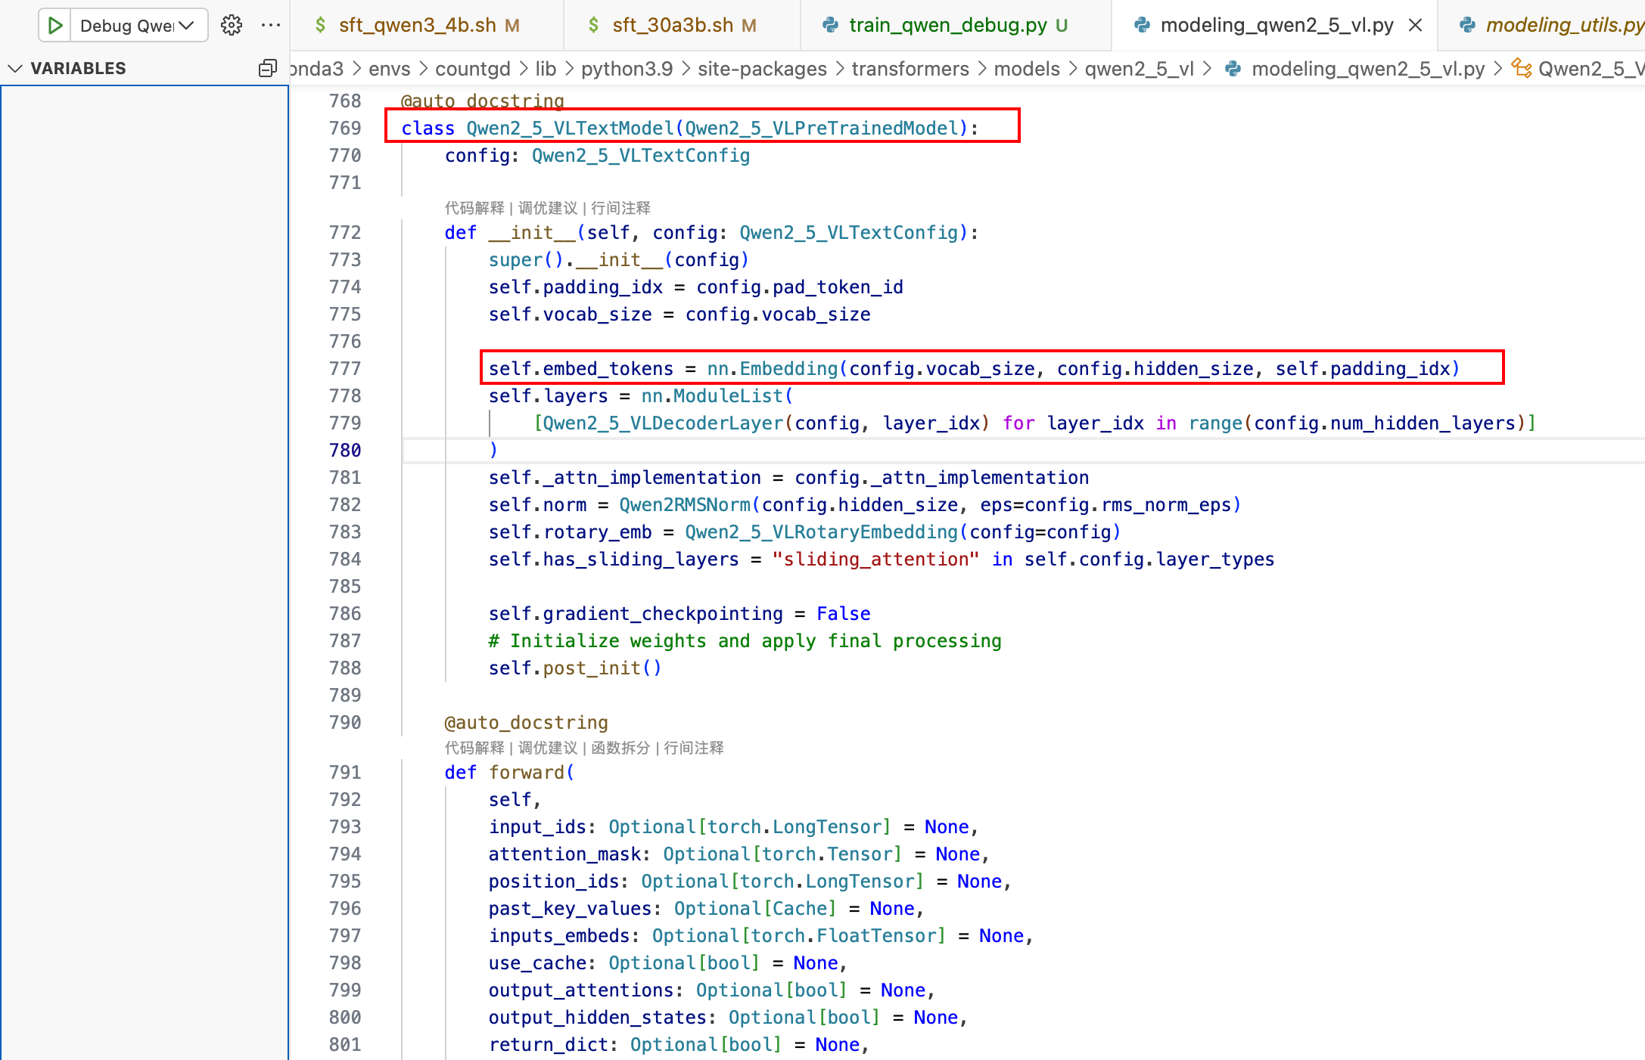Viewport: 1645px width, 1060px height.
Task: Collapse the VARIABLES section
Action: 15,69
